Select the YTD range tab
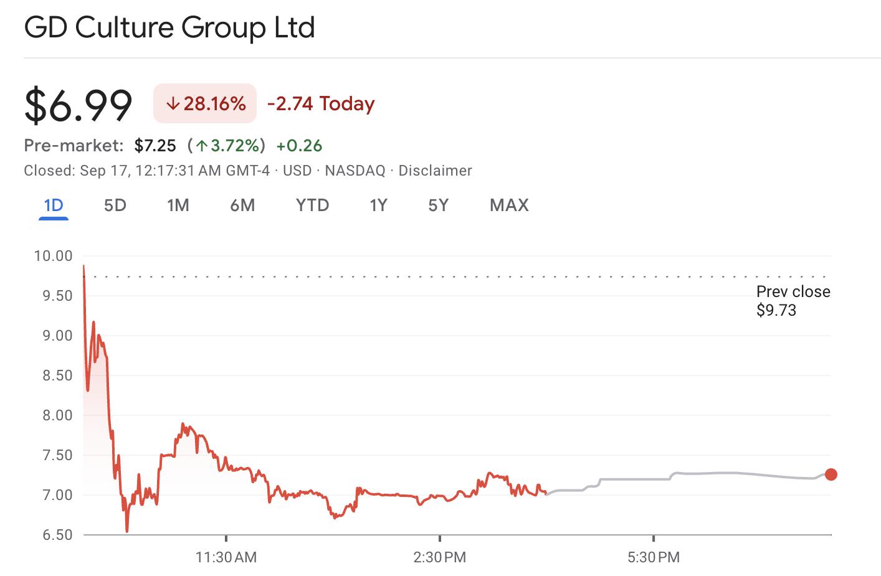 [x=312, y=205]
